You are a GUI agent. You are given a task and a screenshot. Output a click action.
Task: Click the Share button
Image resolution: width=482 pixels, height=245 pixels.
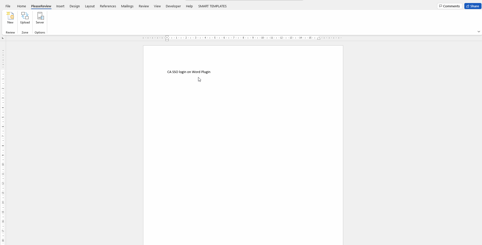click(473, 6)
